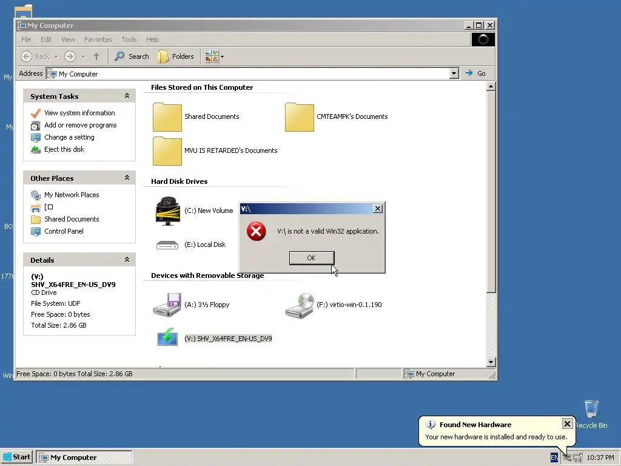Select the (C:) New Volume drive icon

[167, 211]
